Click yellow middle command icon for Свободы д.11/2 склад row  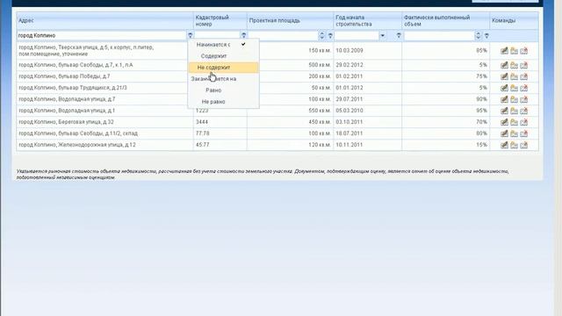point(514,133)
